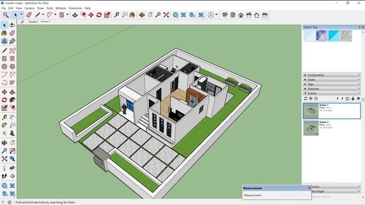Pick the Pie tool in the left palette
This screenshot has height=205, width=365.
pyautogui.click(x=13, y=83)
